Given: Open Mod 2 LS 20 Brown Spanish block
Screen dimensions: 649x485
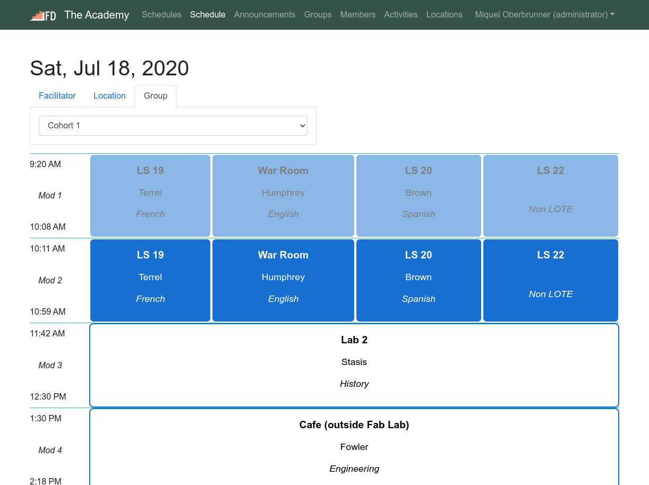Looking at the screenshot, I should coord(419,280).
